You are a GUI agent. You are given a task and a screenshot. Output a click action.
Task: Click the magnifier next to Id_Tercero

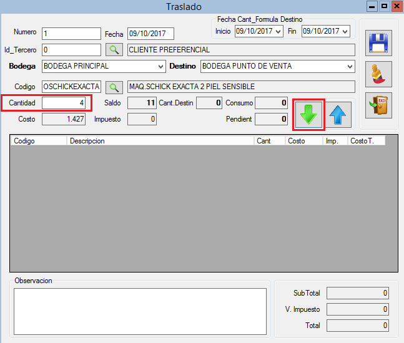coord(114,50)
